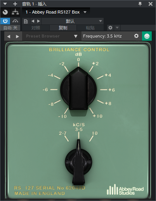This screenshot has height=201, width=156.
Task: Open plugin settings gear near Frequency display
Action: click(x=136, y=36)
